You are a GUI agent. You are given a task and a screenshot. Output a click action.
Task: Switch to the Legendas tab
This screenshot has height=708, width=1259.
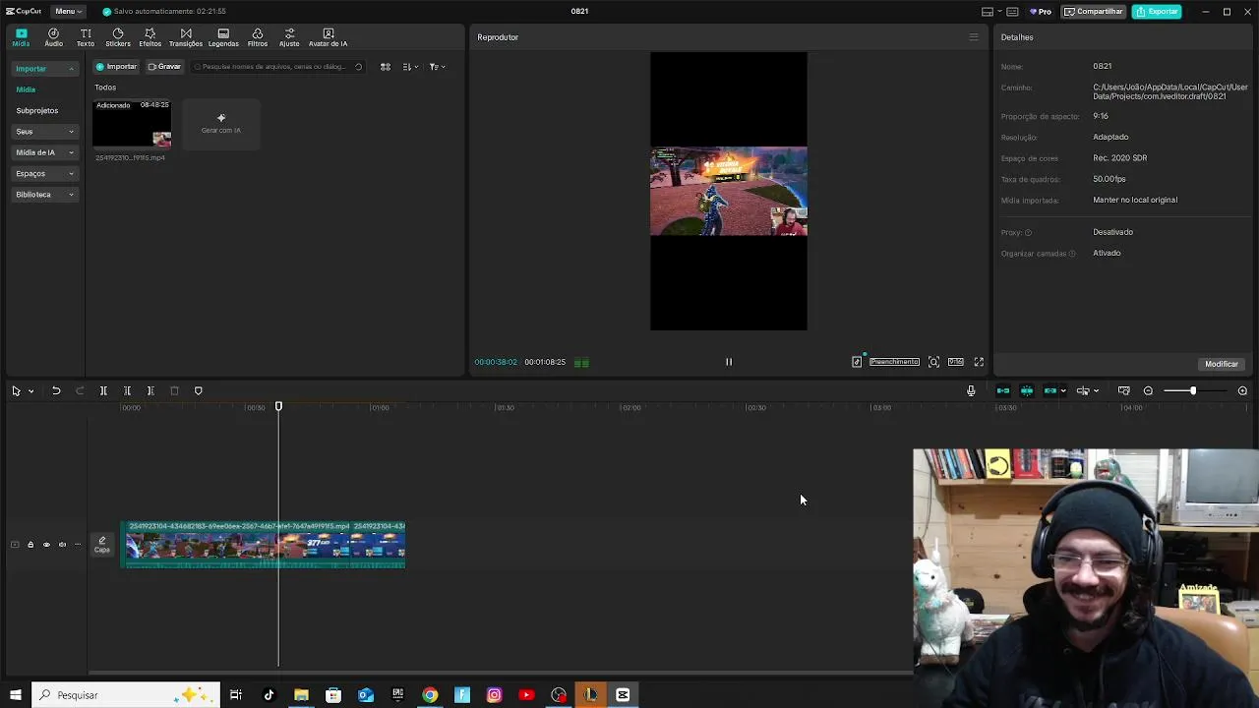(223, 37)
